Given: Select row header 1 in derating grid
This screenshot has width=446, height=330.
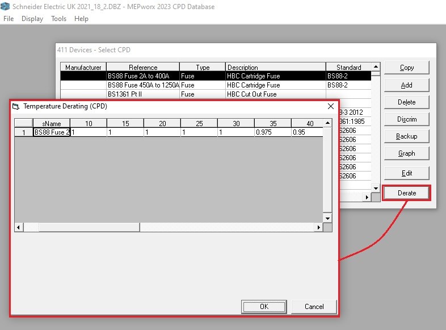Looking at the screenshot, I should (x=24, y=132).
